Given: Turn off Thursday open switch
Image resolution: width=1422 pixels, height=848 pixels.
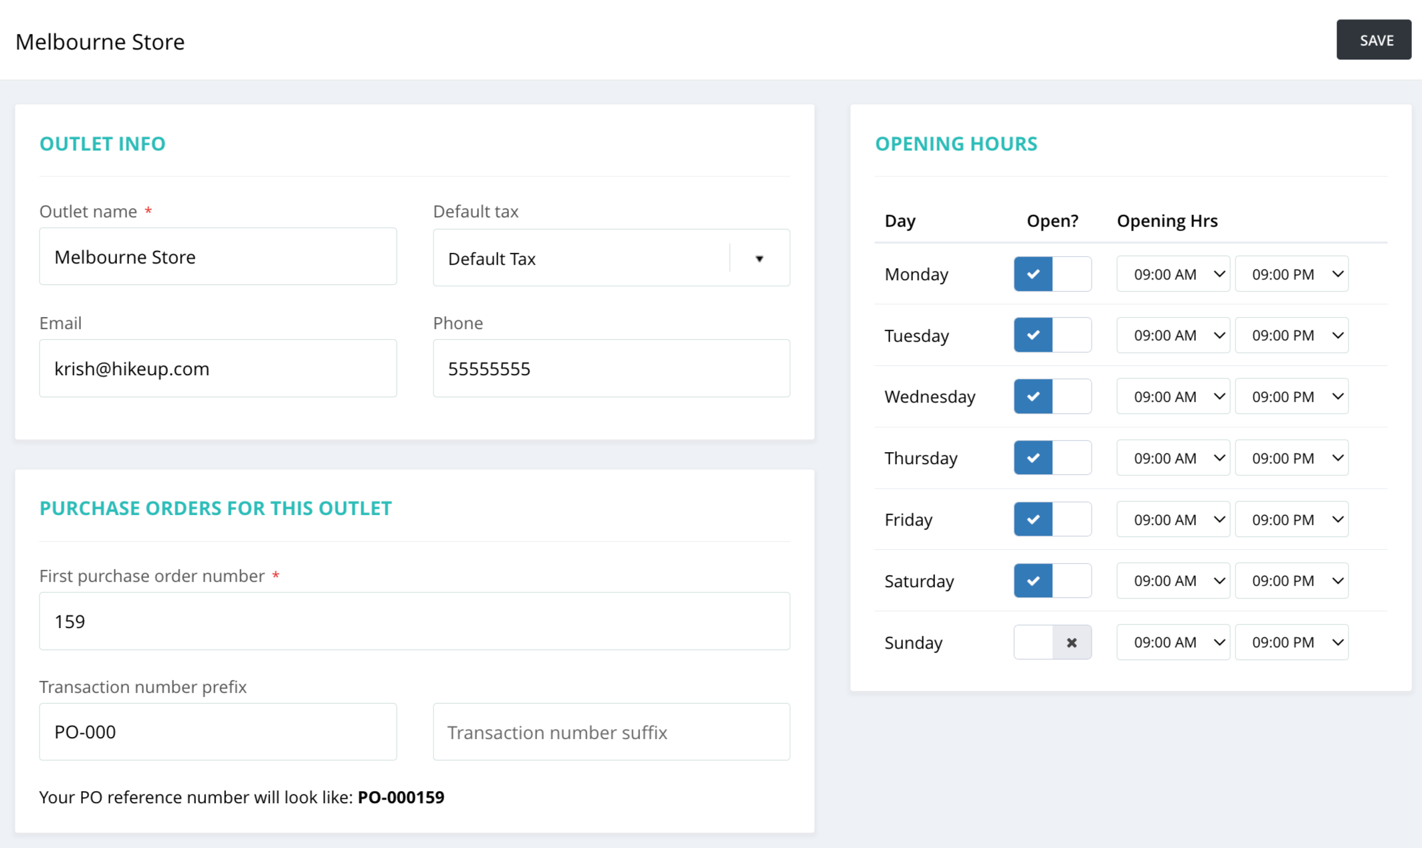Looking at the screenshot, I should 1052,458.
